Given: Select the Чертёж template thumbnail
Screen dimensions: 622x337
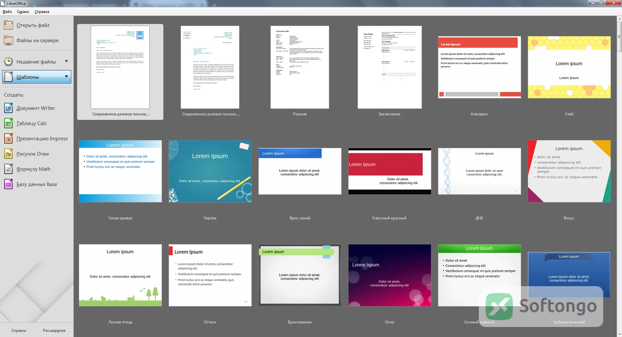Looking at the screenshot, I should [210, 171].
